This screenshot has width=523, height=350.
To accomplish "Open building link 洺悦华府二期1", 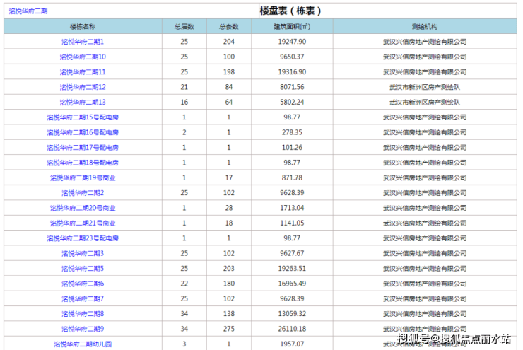I will pyautogui.click(x=83, y=42).
